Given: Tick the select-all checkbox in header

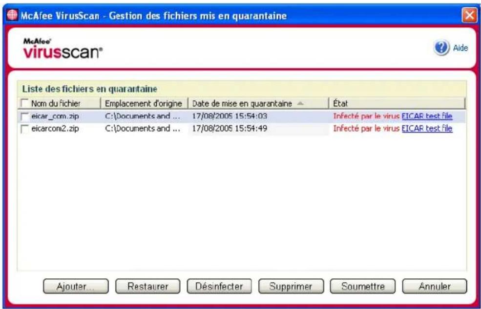Looking at the screenshot, I should (24, 103).
